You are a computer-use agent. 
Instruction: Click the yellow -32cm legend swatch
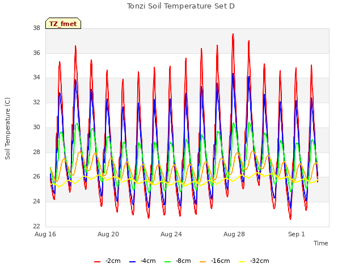click(242, 262)
